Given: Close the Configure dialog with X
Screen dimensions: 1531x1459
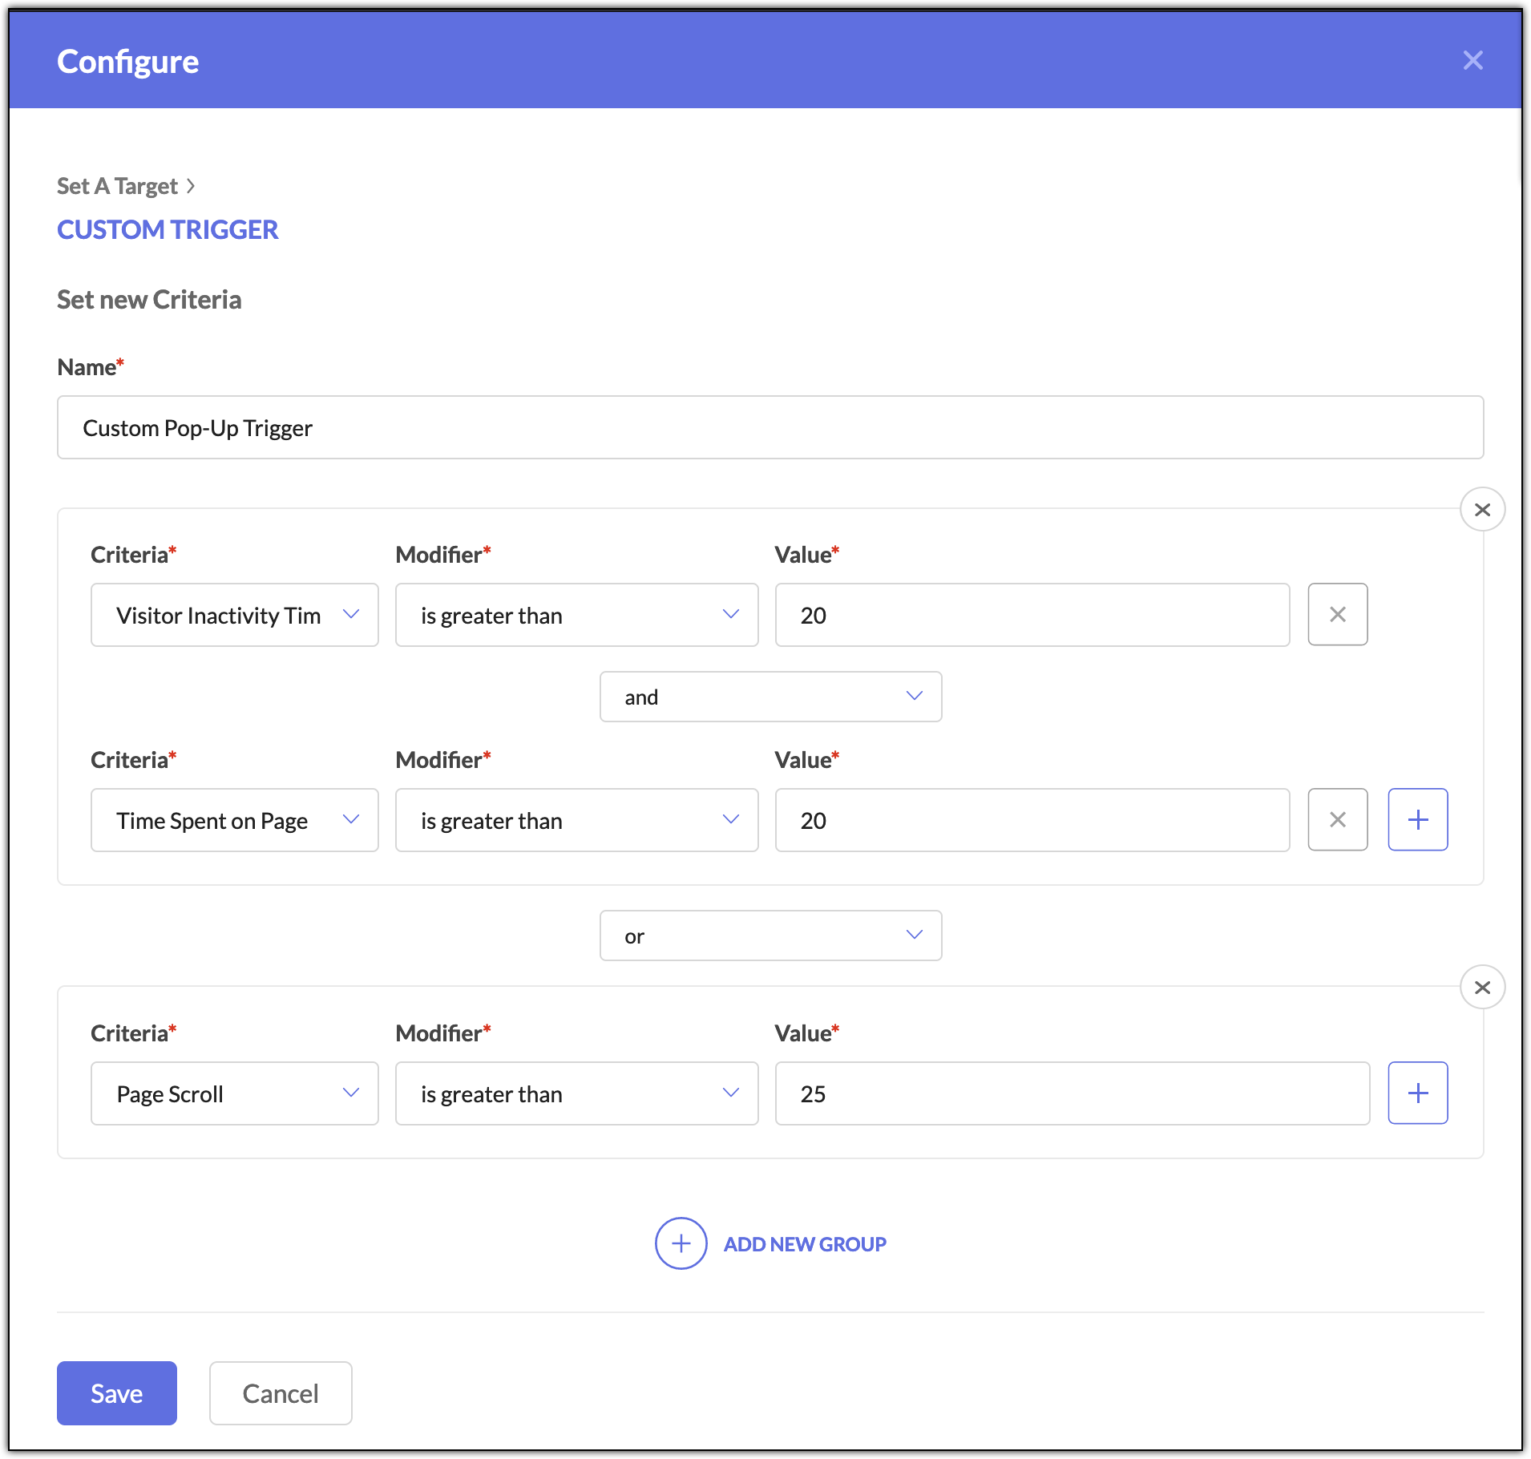Looking at the screenshot, I should [1472, 60].
